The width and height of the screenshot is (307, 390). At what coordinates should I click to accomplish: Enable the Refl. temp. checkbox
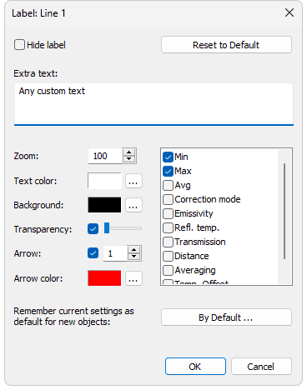(x=168, y=227)
